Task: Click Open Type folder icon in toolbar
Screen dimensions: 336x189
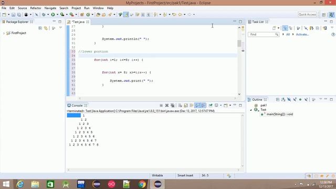Action: (98, 15)
